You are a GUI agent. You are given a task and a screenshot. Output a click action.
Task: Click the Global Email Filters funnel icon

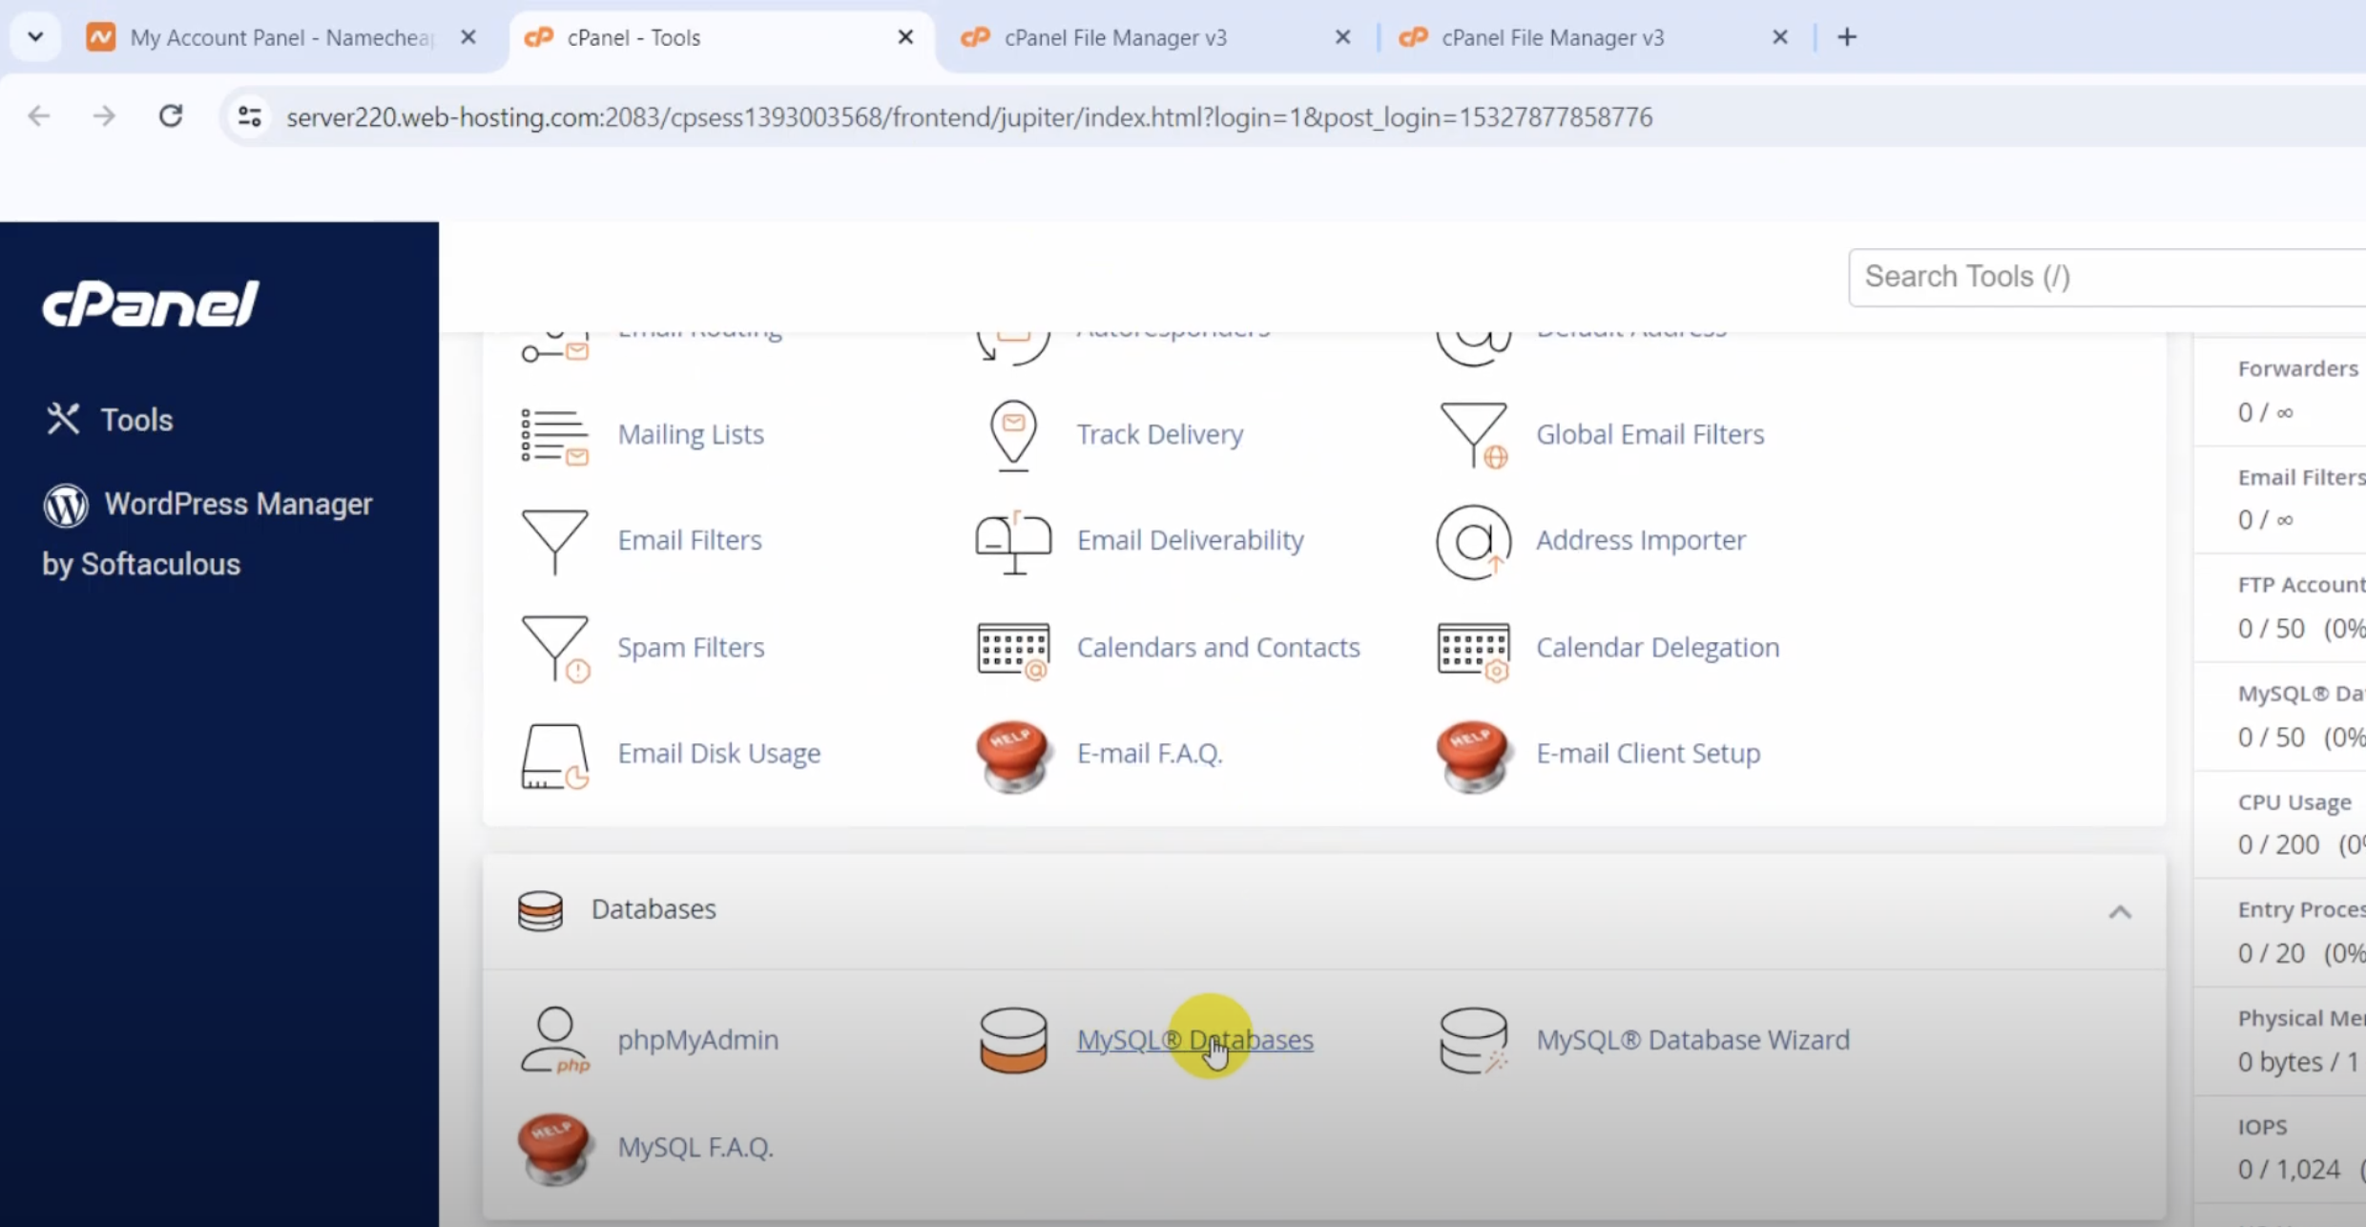point(1474,435)
